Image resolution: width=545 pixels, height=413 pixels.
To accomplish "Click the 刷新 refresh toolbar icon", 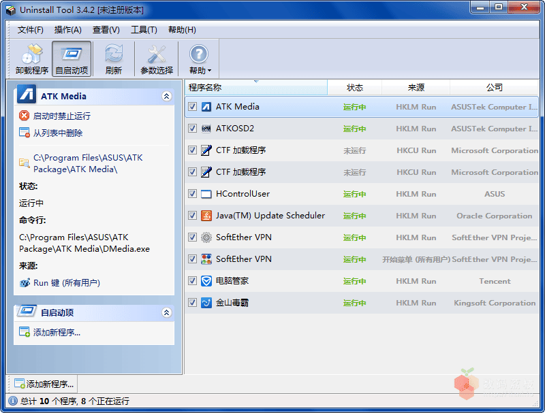I will 113,59.
